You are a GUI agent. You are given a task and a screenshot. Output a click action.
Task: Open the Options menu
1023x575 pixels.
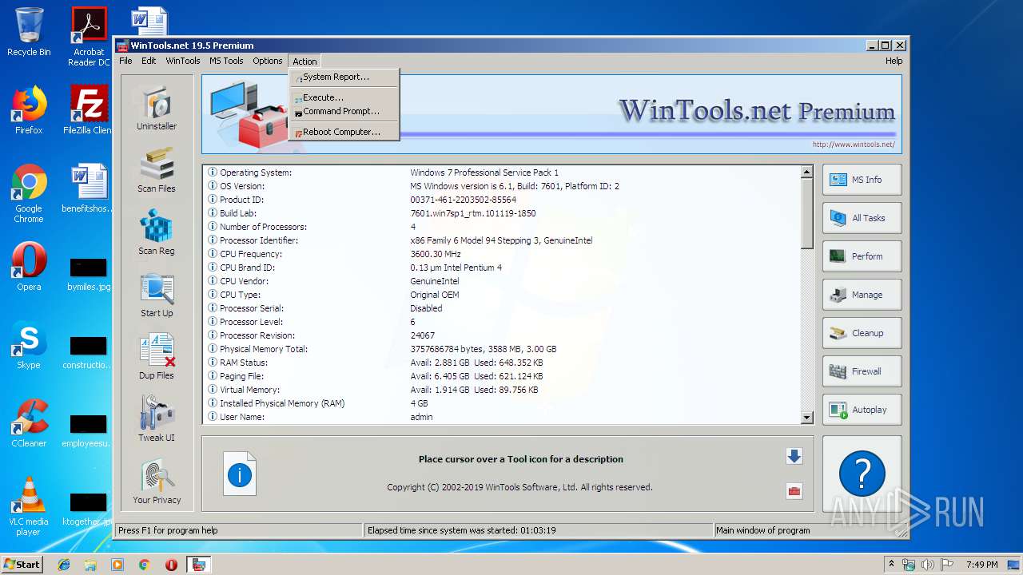click(268, 61)
